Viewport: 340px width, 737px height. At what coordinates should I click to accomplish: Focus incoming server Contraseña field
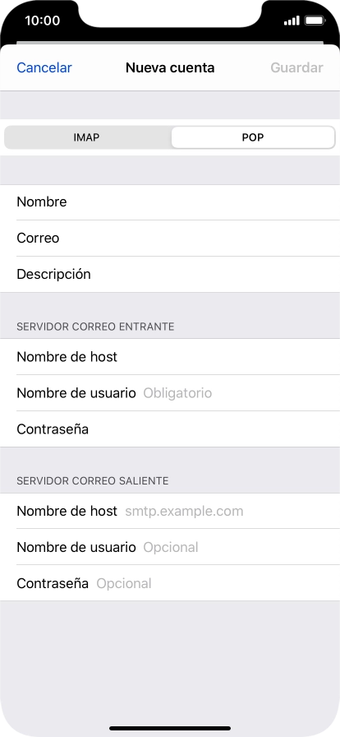click(x=170, y=429)
